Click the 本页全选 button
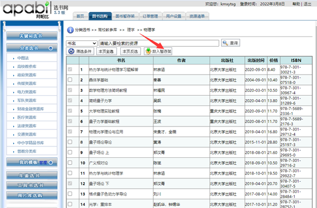The image size is (317, 208). click(x=106, y=51)
